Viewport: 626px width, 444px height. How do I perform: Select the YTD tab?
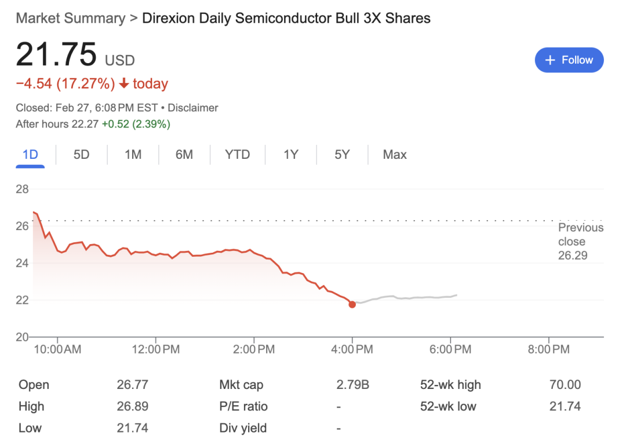pos(238,155)
